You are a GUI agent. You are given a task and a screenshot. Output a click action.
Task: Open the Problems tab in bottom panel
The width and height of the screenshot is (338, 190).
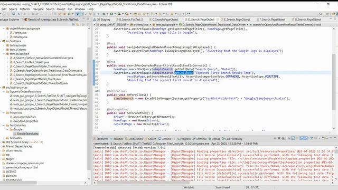click(101, 139)
